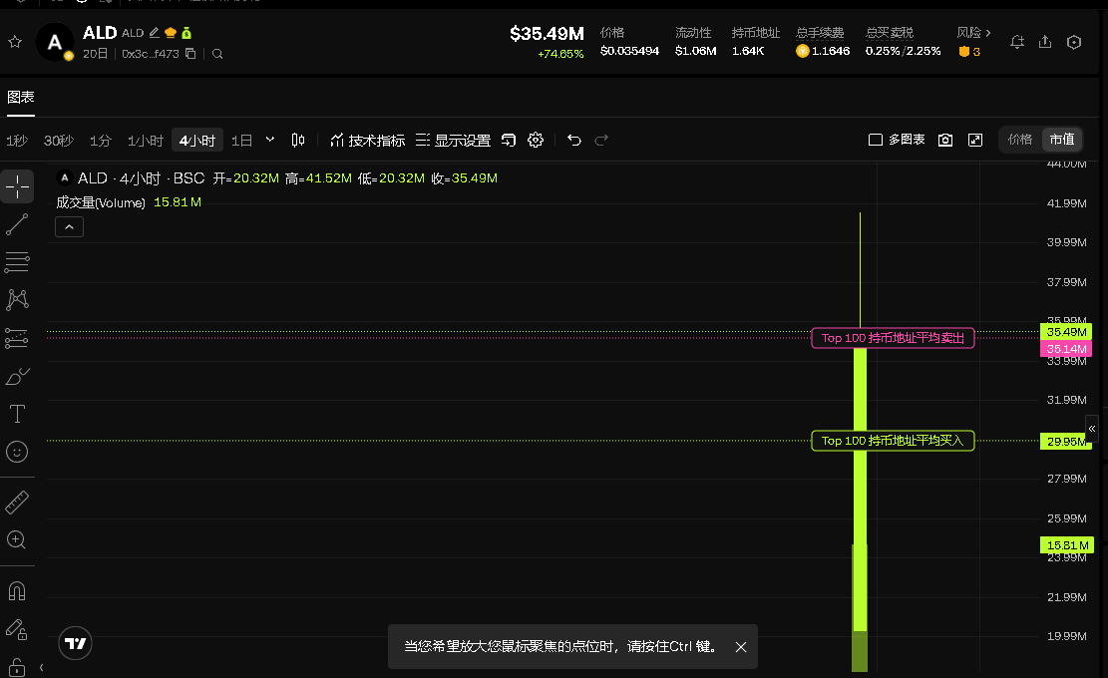Collapse the indicator legend with the arrow
Image resolution: width=1108 pixels, height=678 pixels.
point(69,226)
